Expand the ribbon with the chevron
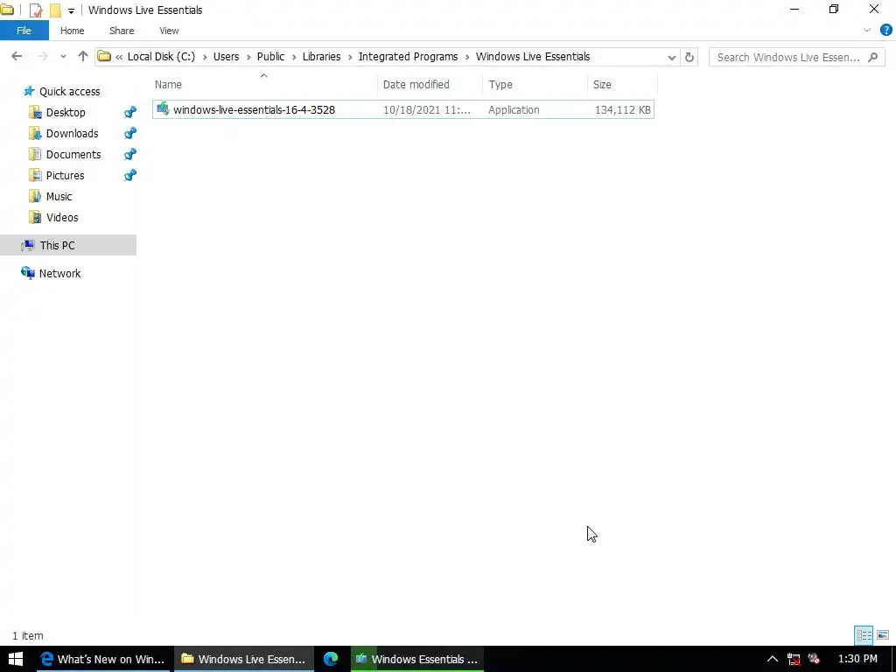This screenshot has height=672, width=896. tap(867, 31)
